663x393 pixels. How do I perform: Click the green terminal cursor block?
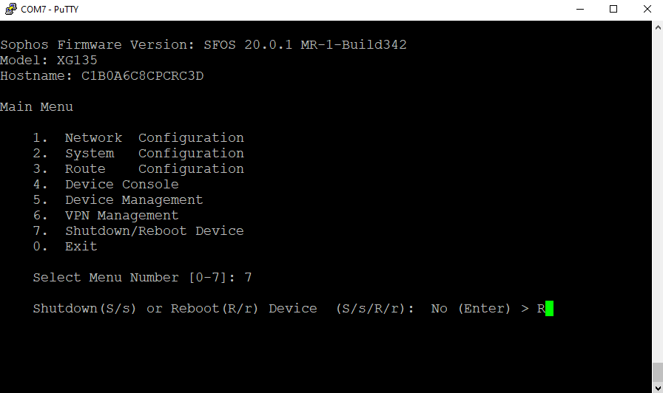point(549,309)
